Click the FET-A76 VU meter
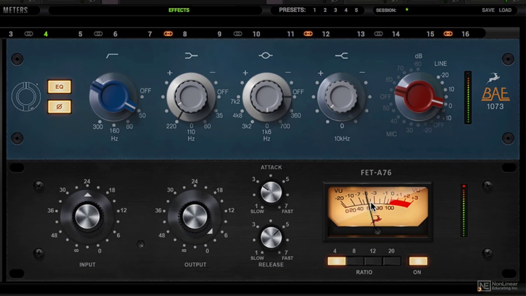Image resolution: width=526 pixels, height=296 pixels. click(x=377, y=211)
